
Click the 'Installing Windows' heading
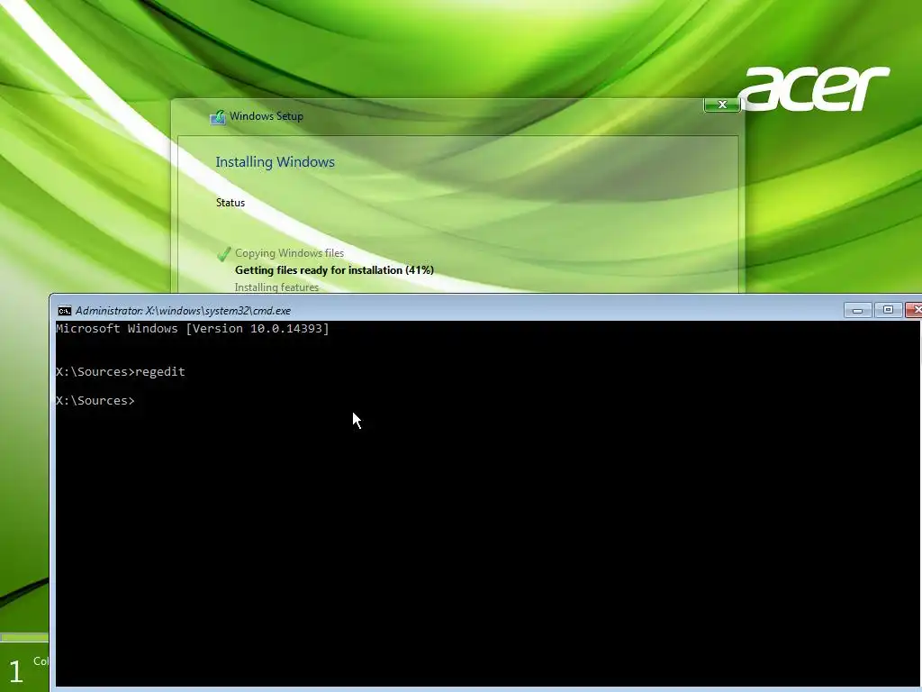click(x=275, y=162)
